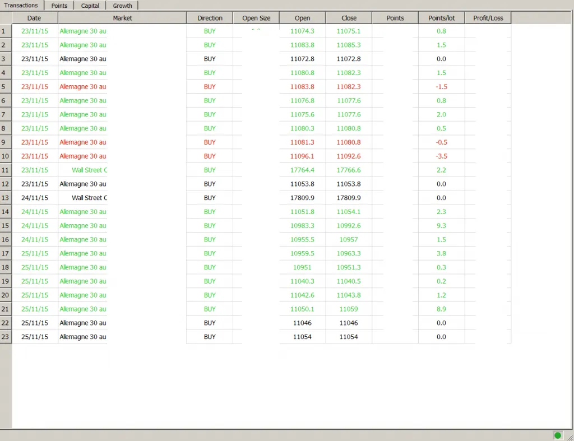Viewport: 574px width, 441px height.
Task: Select row header number 23
Action: tap(6, 337)
